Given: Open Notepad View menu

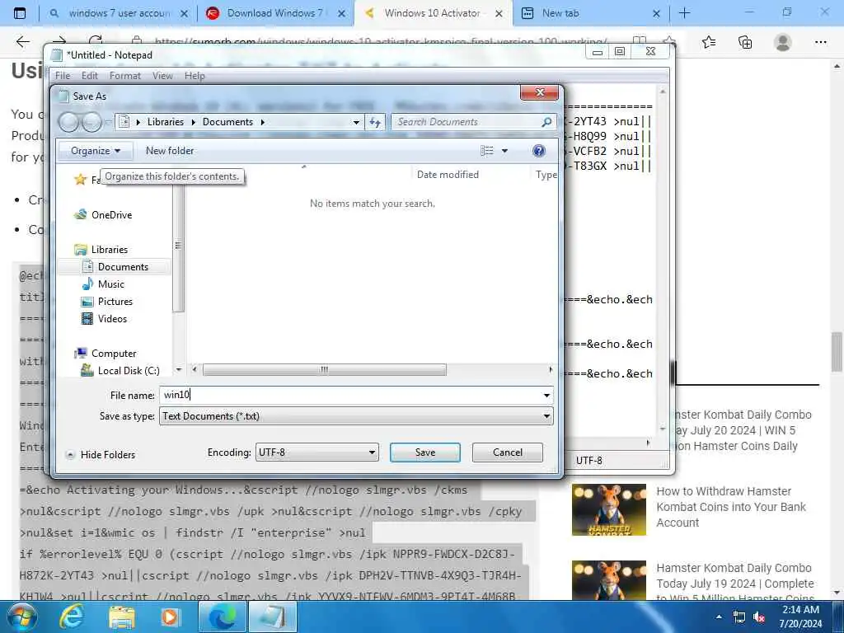Looking at the screenshot, I should coord(162,76).
